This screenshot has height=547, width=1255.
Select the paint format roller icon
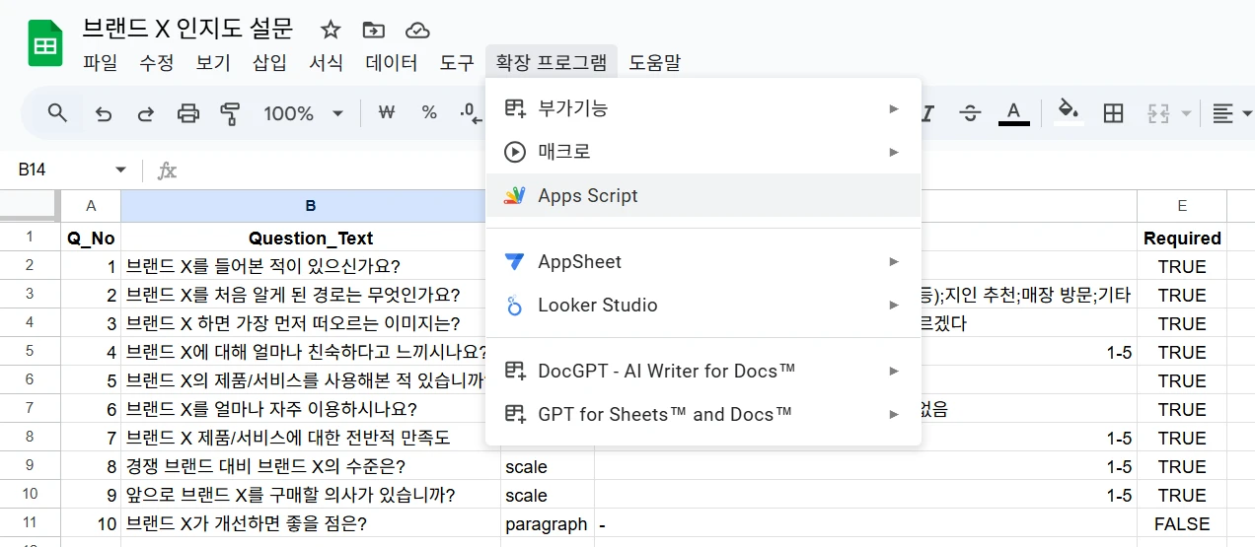click(231, 113)
